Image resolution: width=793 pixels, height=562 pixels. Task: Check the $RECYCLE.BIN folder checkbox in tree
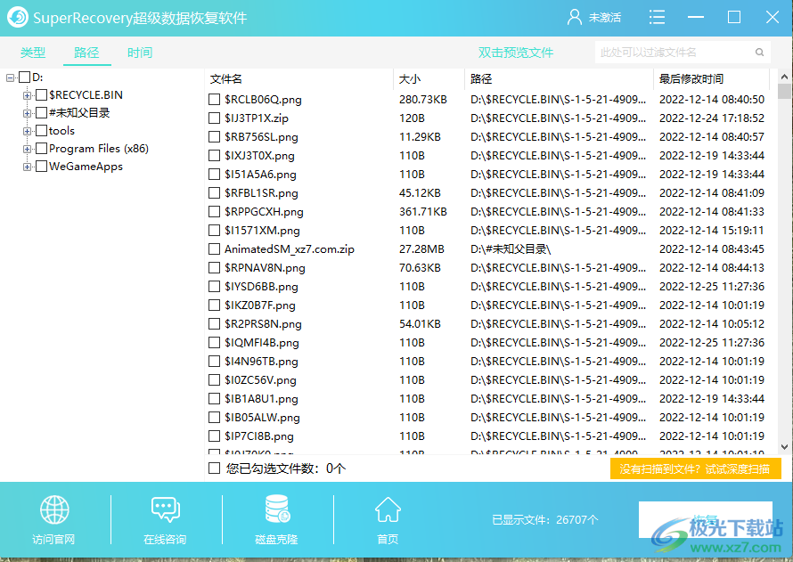click(x=42, y=95)
